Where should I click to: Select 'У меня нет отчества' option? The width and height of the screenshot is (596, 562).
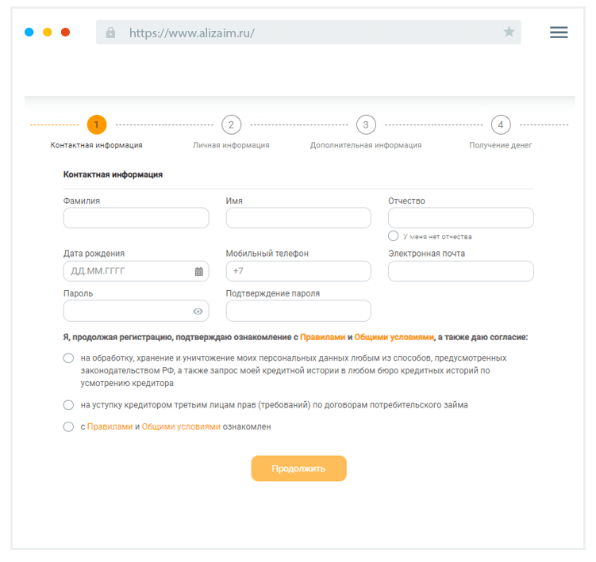[394, 236]
